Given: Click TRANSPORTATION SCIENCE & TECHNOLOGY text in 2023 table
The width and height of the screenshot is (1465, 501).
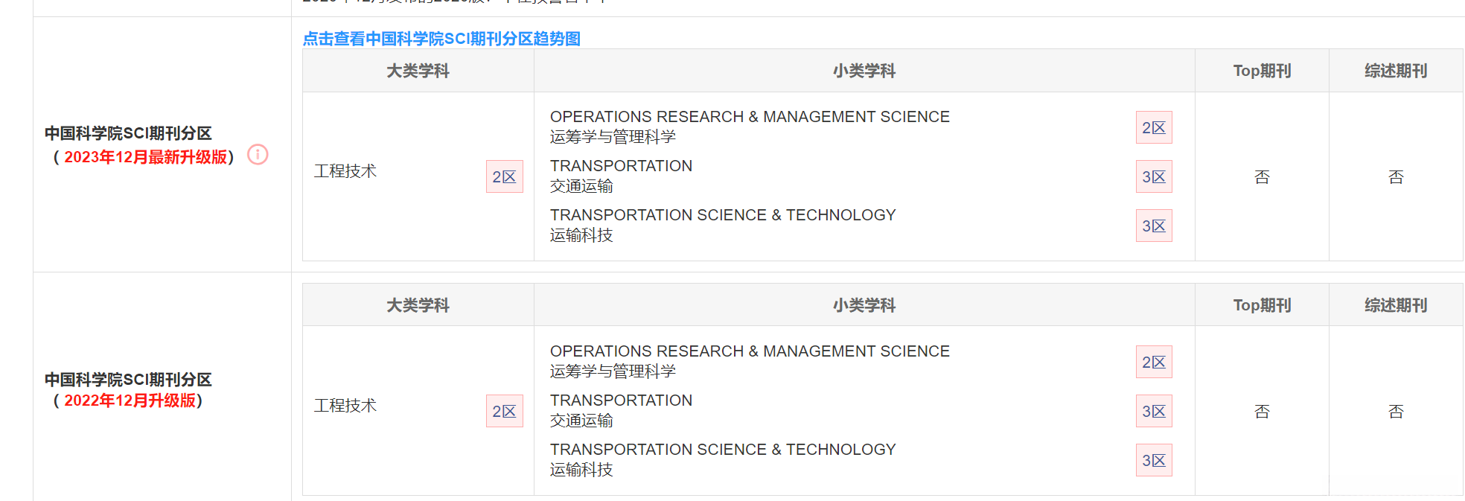Looking at the screenshot, I should 722,215.
